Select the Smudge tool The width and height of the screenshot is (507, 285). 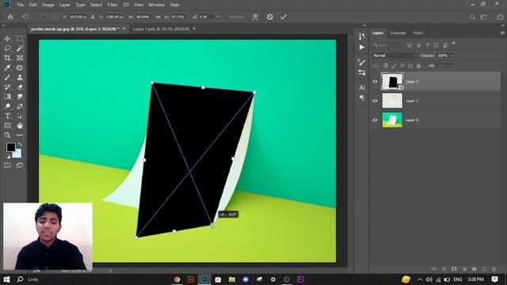20,97
